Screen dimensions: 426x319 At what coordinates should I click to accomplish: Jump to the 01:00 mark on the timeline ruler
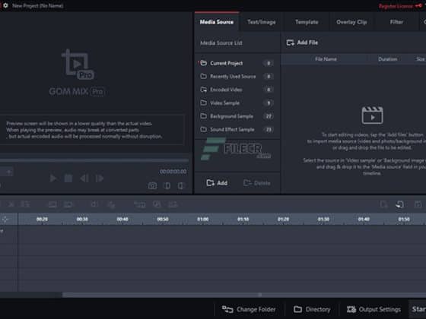(203, 220)
